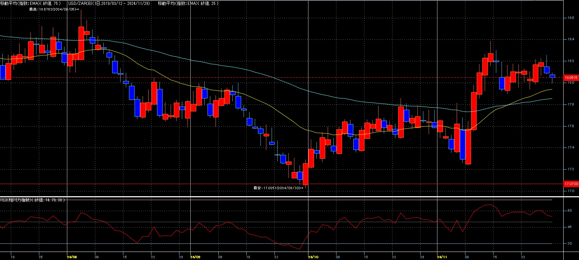The image size is (579, 260).
Task: Click the RSI axis value 30
Action: point(570,244)
